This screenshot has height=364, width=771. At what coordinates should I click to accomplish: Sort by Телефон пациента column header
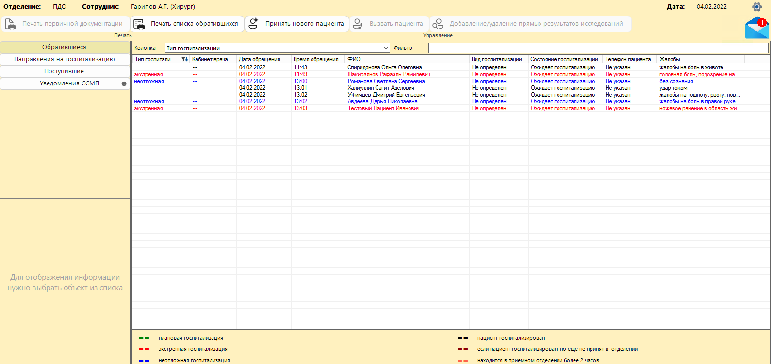(x=630, y=59)
